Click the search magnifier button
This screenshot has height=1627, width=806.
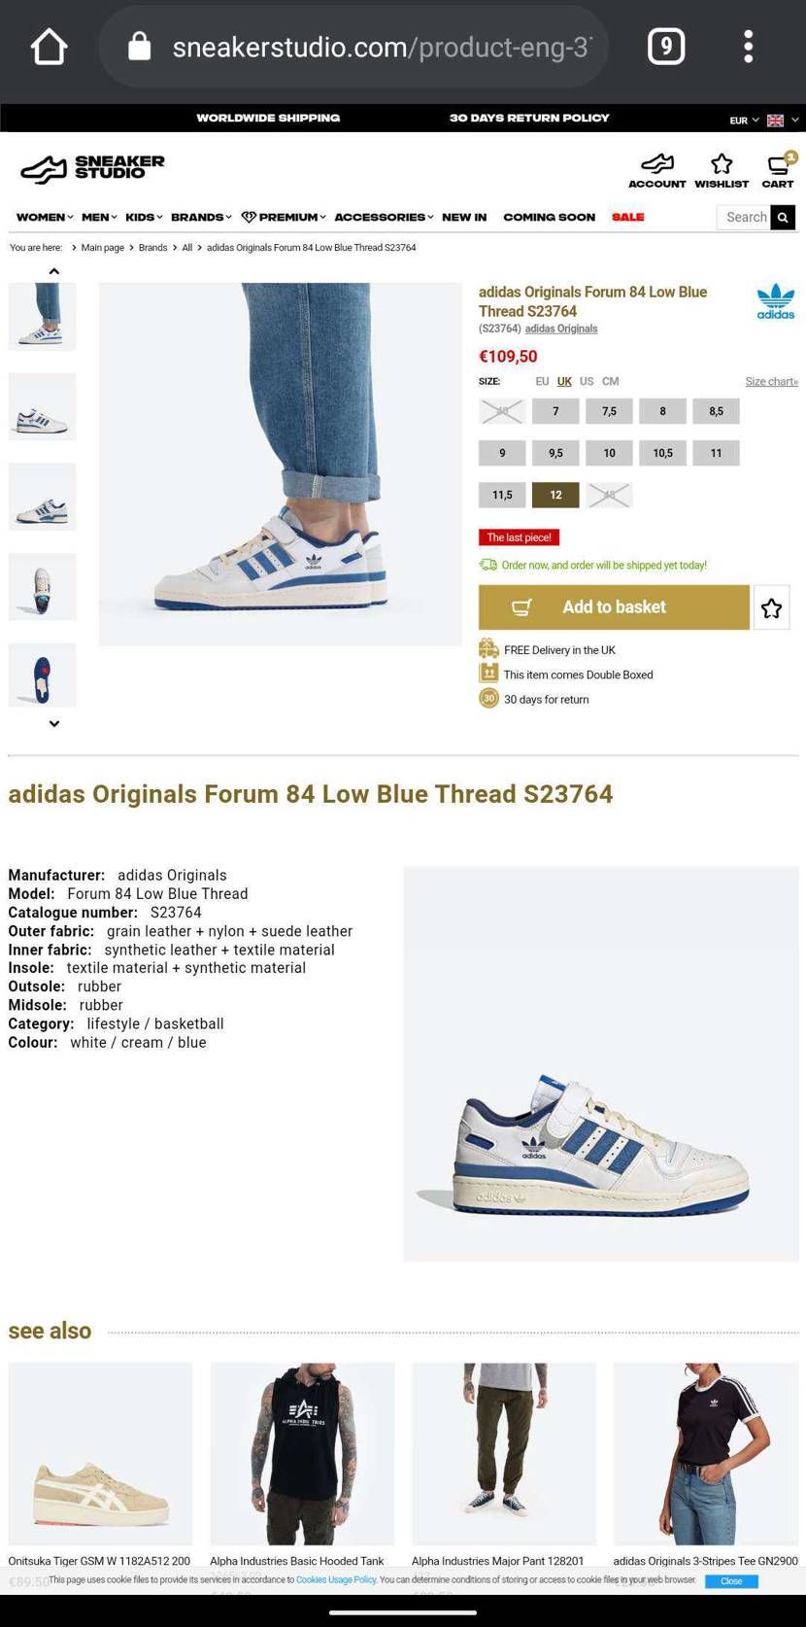click(x=784, y=218)
